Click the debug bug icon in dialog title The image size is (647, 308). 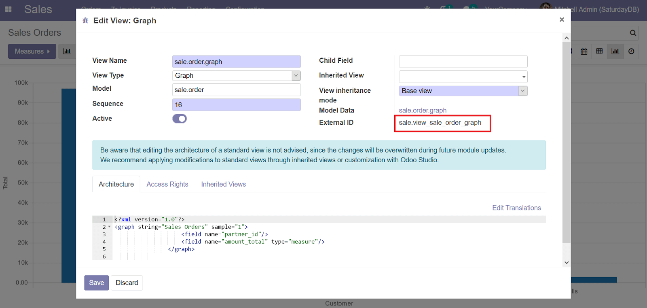pos(85,21)
